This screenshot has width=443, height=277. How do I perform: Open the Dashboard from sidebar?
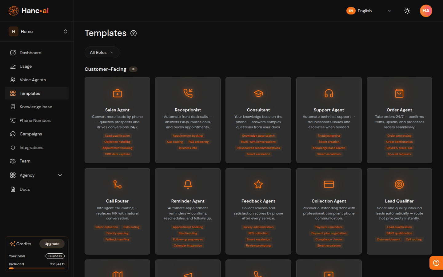click(30, 53)
